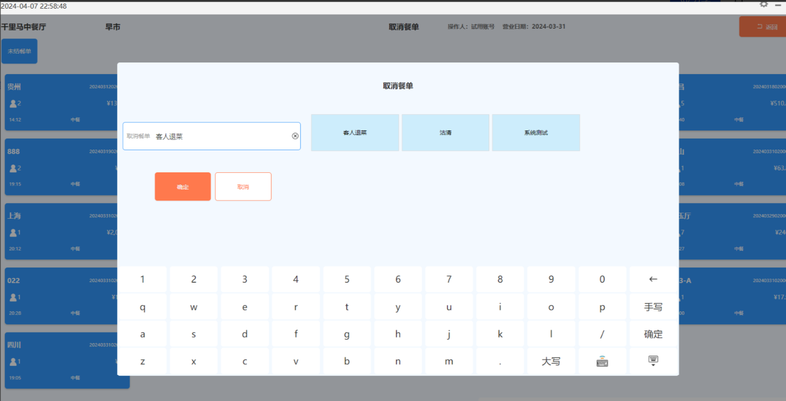
Task: Confirm cancellation with the orange 确定 button
Action: [183, 187]
